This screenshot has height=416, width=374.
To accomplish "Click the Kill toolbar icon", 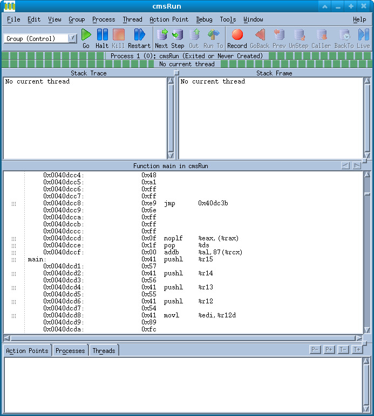I will (x=118, y=38).
